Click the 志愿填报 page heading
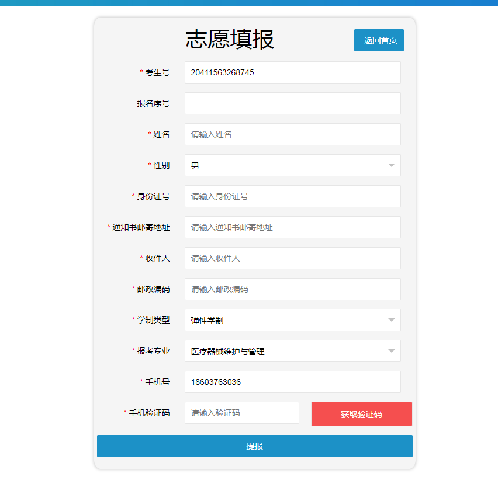Image resolution: width=498 pixels, height=480 pixels. 230,40
